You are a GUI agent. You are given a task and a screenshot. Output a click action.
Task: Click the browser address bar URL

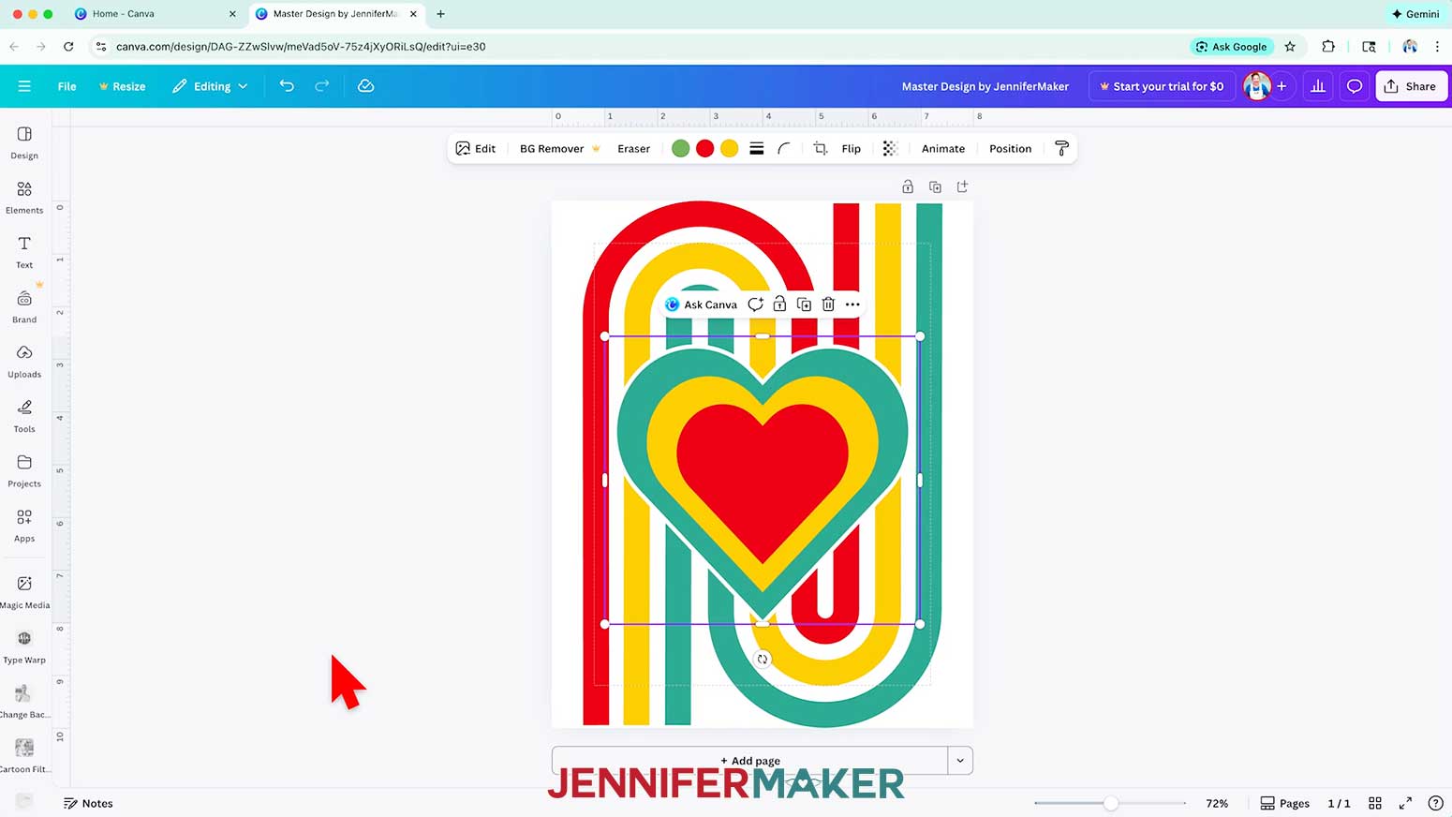click(301, 46)
